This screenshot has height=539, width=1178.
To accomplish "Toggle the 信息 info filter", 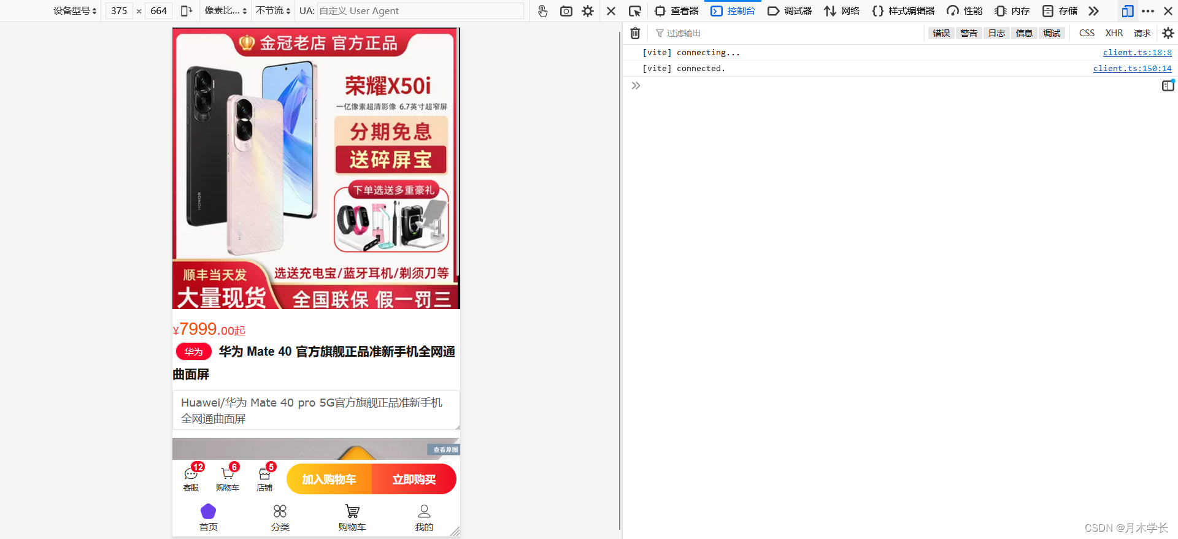I will [1024, 33].
